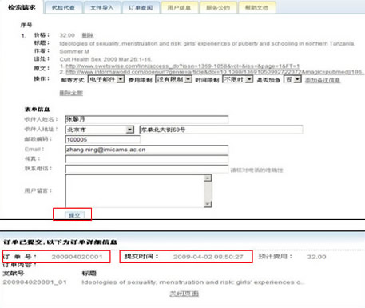Click the 添加备注信息 link

pyautogui.click(x=323, y=80)
